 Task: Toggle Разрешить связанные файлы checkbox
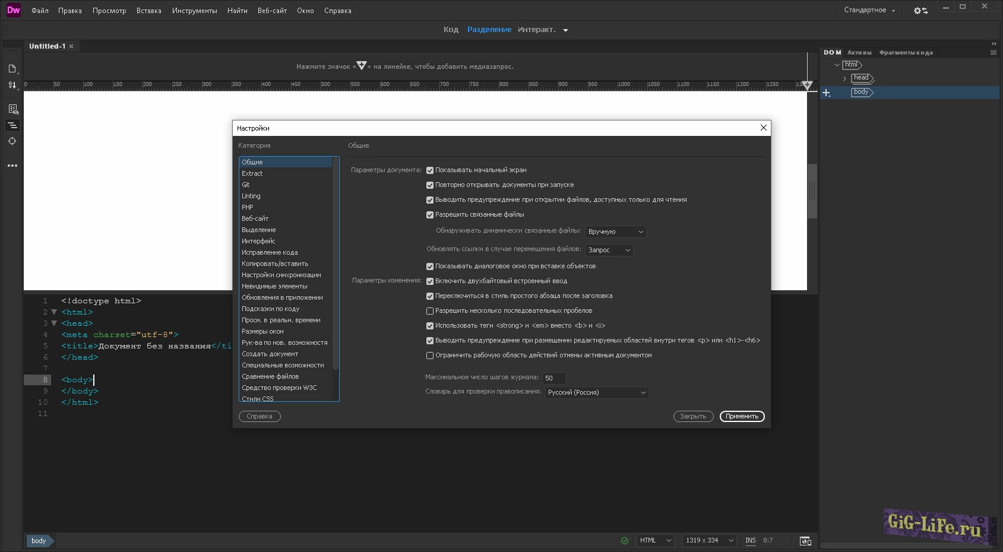point(430,215)
